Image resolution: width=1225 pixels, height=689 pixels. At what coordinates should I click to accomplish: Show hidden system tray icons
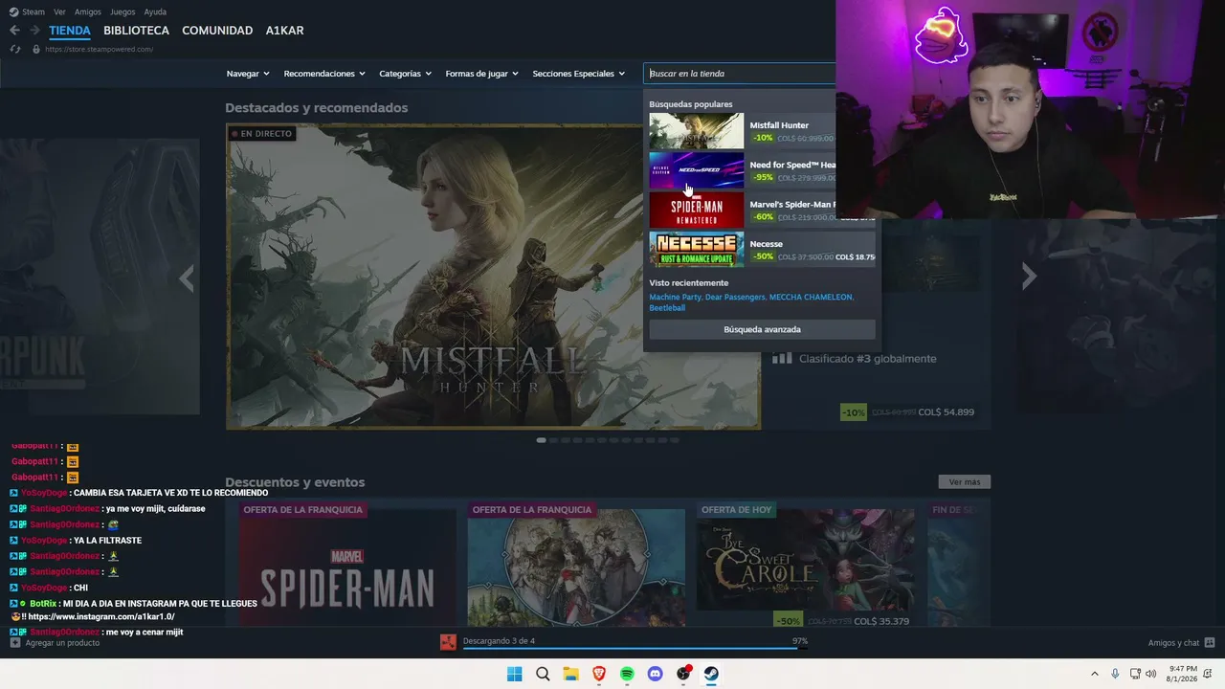point(1095,674)
